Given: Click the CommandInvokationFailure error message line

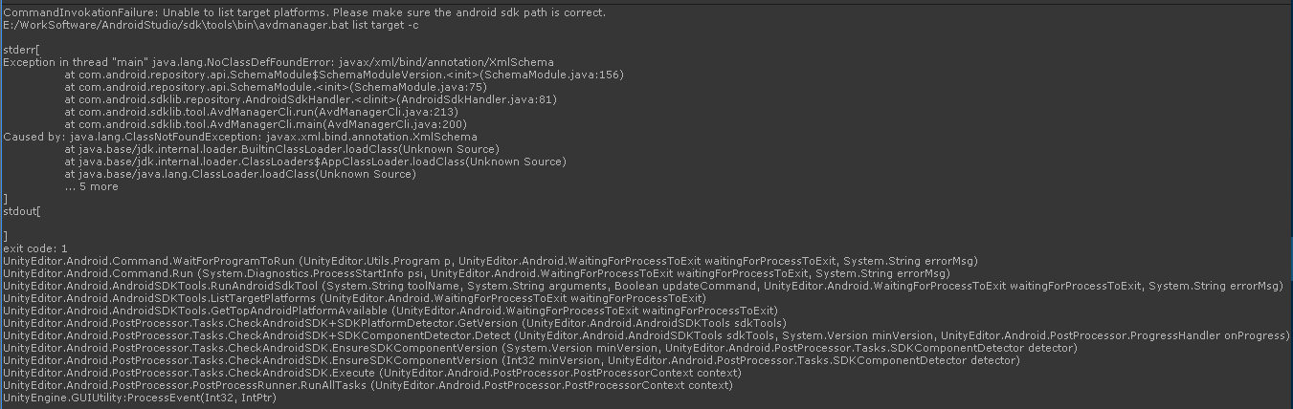Looking at the screenshot, I should tap(304, 12).
